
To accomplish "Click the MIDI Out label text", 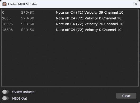I will (20, 99).
